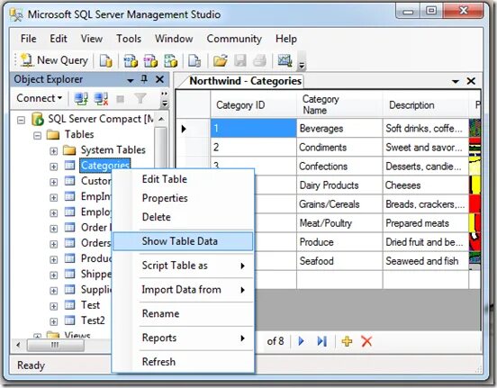Open the Edit menu
Viewport: 497px width, 388px height.
pyautogui.click(x=59, y=39)
